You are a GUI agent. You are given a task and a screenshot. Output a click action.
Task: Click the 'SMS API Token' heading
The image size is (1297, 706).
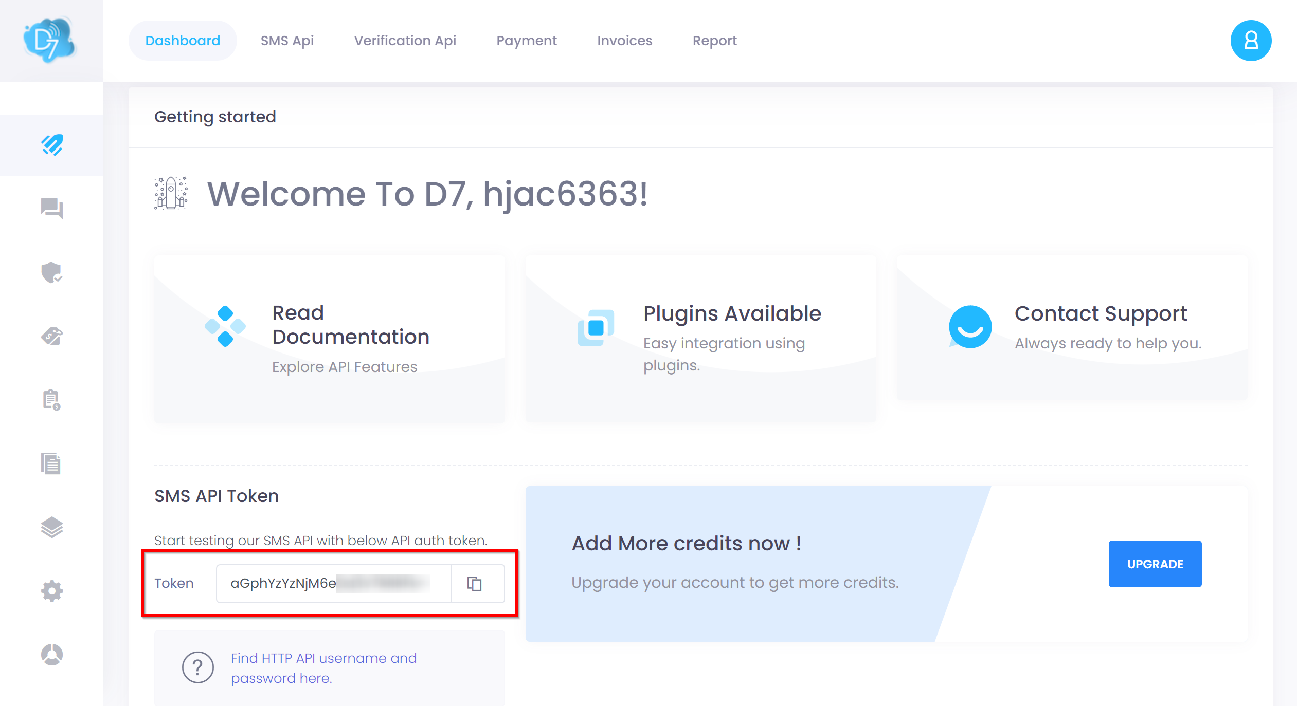pos(217,496)
